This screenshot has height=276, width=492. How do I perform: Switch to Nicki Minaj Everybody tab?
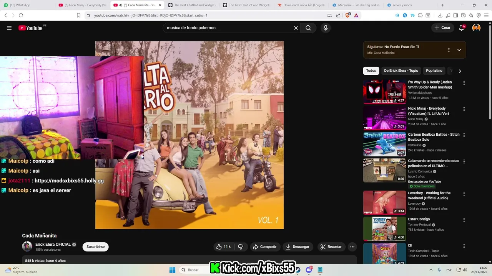83,5
